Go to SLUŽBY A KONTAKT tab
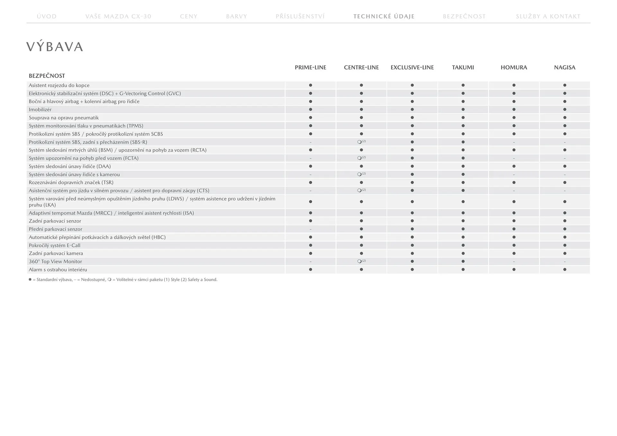This screenshot has width=617, height=436. click(x=548, y=16)
